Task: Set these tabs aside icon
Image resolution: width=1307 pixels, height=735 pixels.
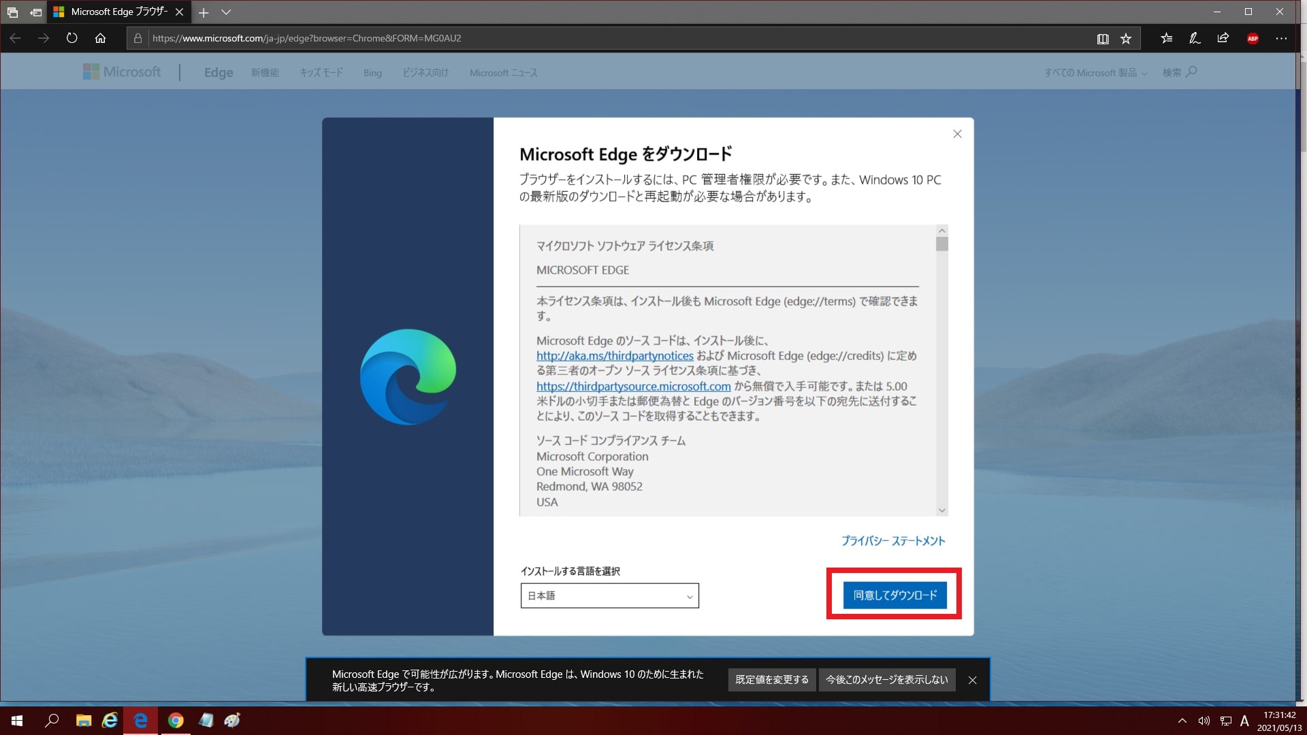Action: pos(35,12)
